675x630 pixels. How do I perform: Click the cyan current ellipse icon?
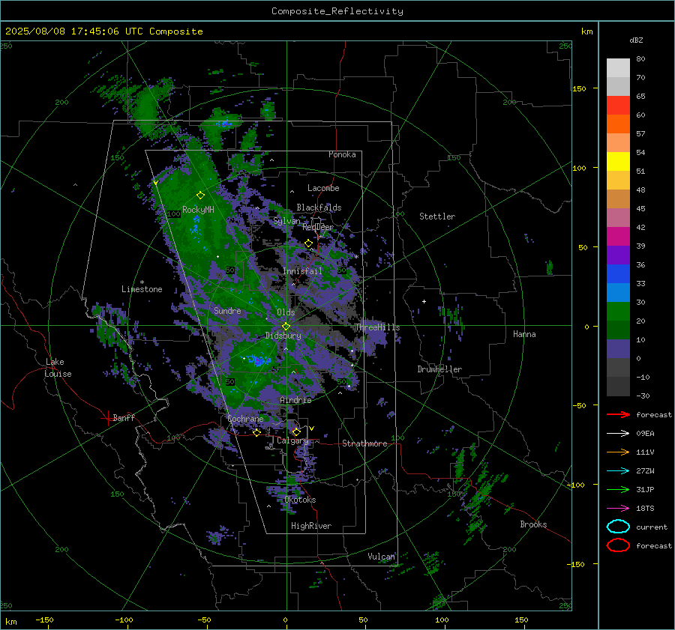pyautogui.click(x=618, y=527)
